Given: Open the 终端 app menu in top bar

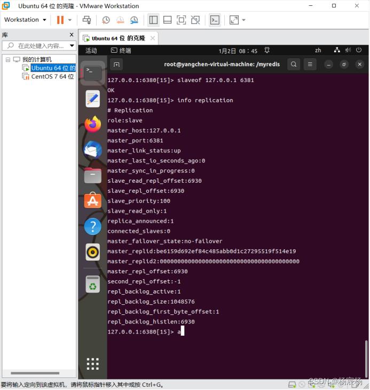Looking at the screenshot, I should 121,51.
